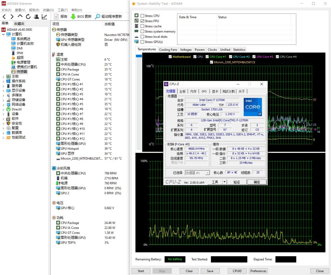This screenshot has width=331, height=275.
Task: Click the blue slider thumb beside the temperature graph
Action: tap(139, 56)
